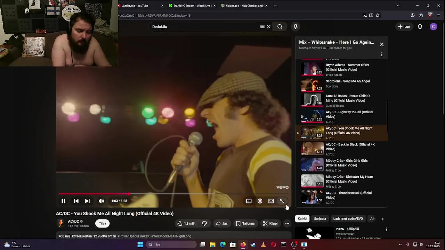This screenshot has height=250, width=445.
Task: Open Firefox hamburger application menu
Action: click(438, 15)
